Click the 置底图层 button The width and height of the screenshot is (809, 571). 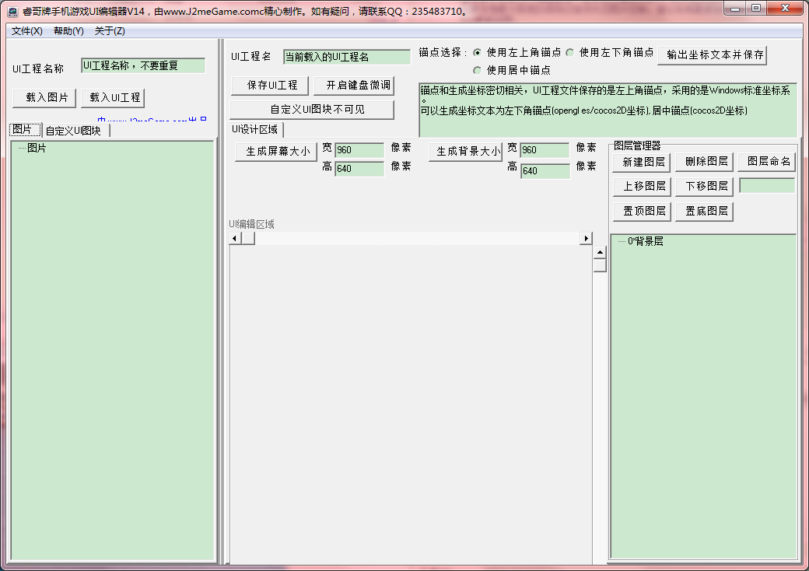coord(704,211)
